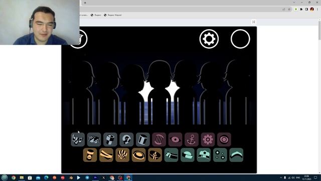Show hidden system tray icons
This screenshot has width=321, height=181.
pyautogui.click(x=281, y=177)
